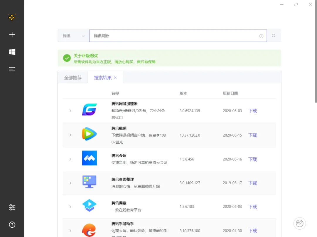Click the bee logo in the sidebar
This screenshot has width=317, height=237.
(x=12, y=17)
